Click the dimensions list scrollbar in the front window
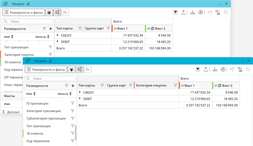Image resolution: width=253 pixels, height=146 pixels. coord(76,132)
